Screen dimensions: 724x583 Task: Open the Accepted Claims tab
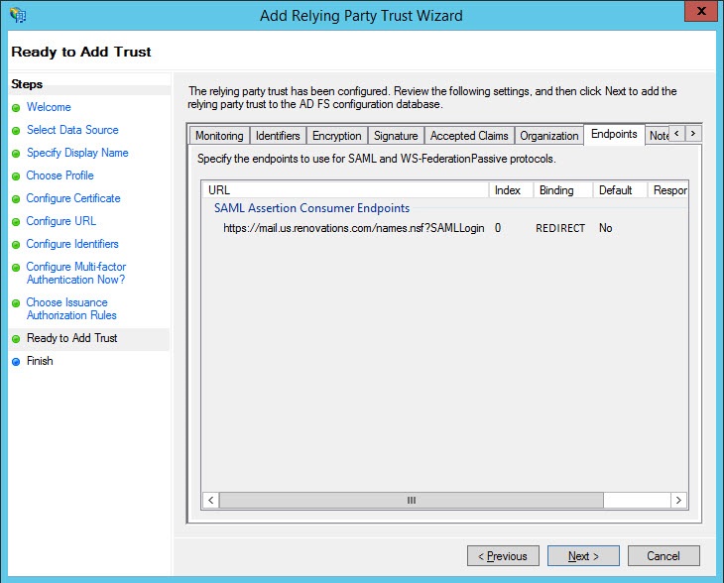click(469, 136)
